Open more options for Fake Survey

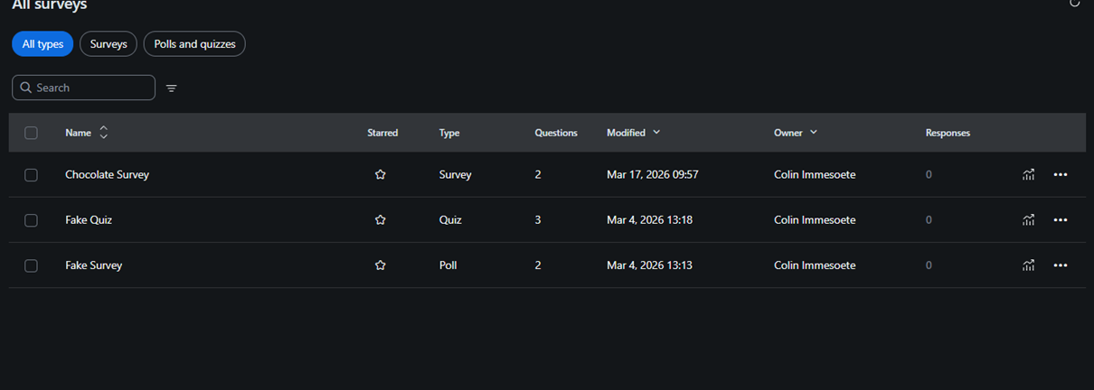pos(1061,265)
